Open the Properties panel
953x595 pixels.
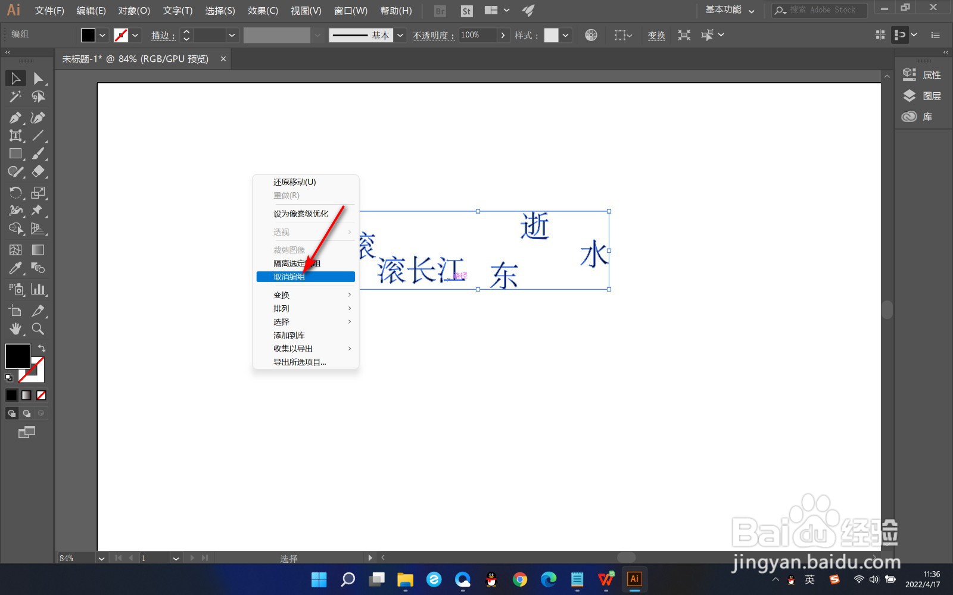(x=921, y=75)
